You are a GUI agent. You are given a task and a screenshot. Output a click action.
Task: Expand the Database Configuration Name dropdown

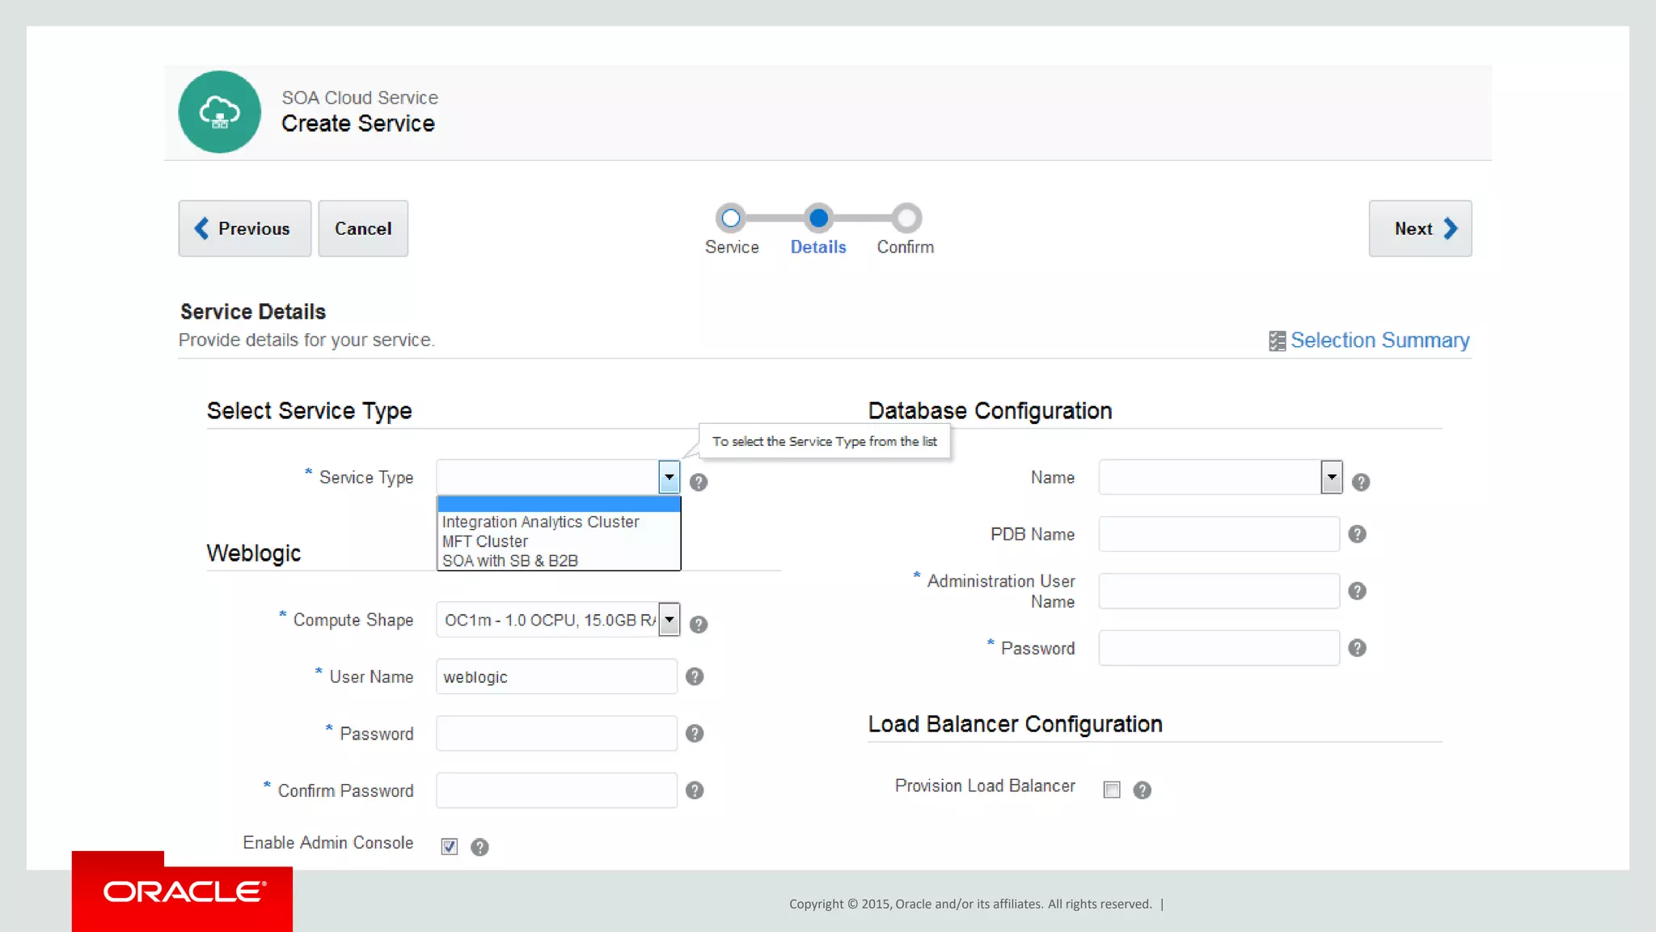1331,477
